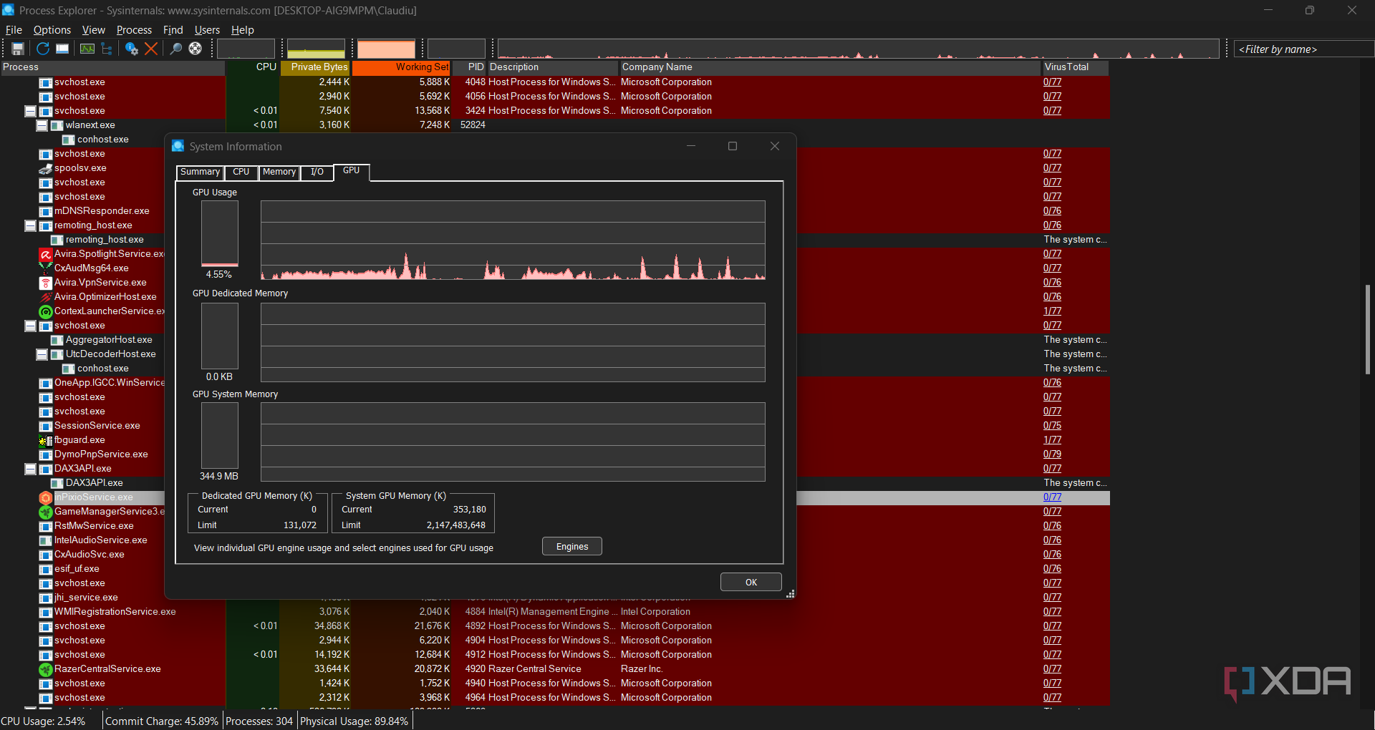Open process Properties via info-gear icon

coord(132,49)
